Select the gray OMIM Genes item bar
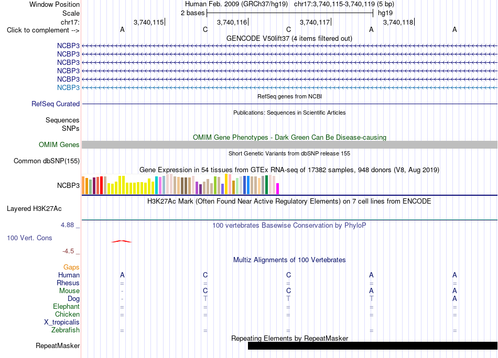 pos(290,144)
